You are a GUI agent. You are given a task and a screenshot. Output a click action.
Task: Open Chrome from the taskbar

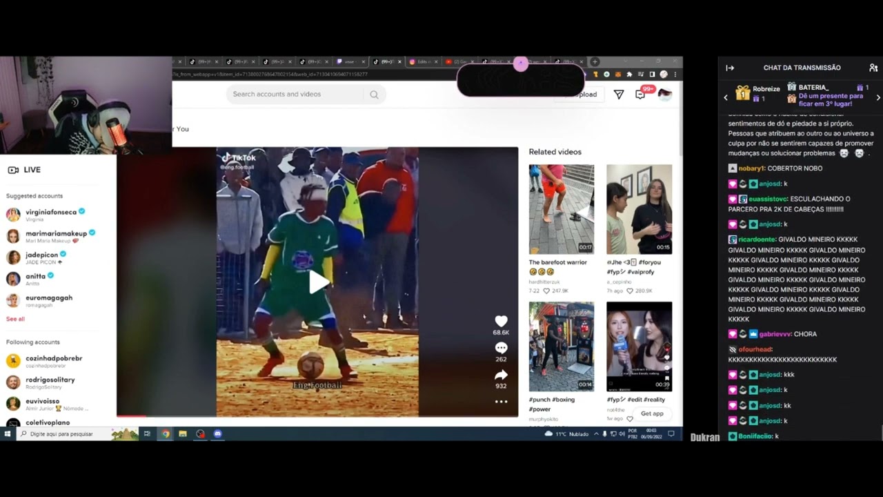[x=166, y=434]
